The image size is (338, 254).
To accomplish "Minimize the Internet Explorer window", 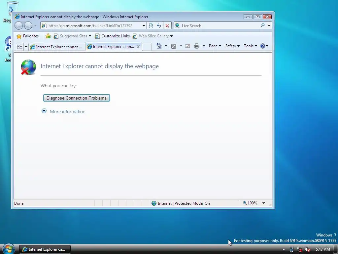I will 248,17.
